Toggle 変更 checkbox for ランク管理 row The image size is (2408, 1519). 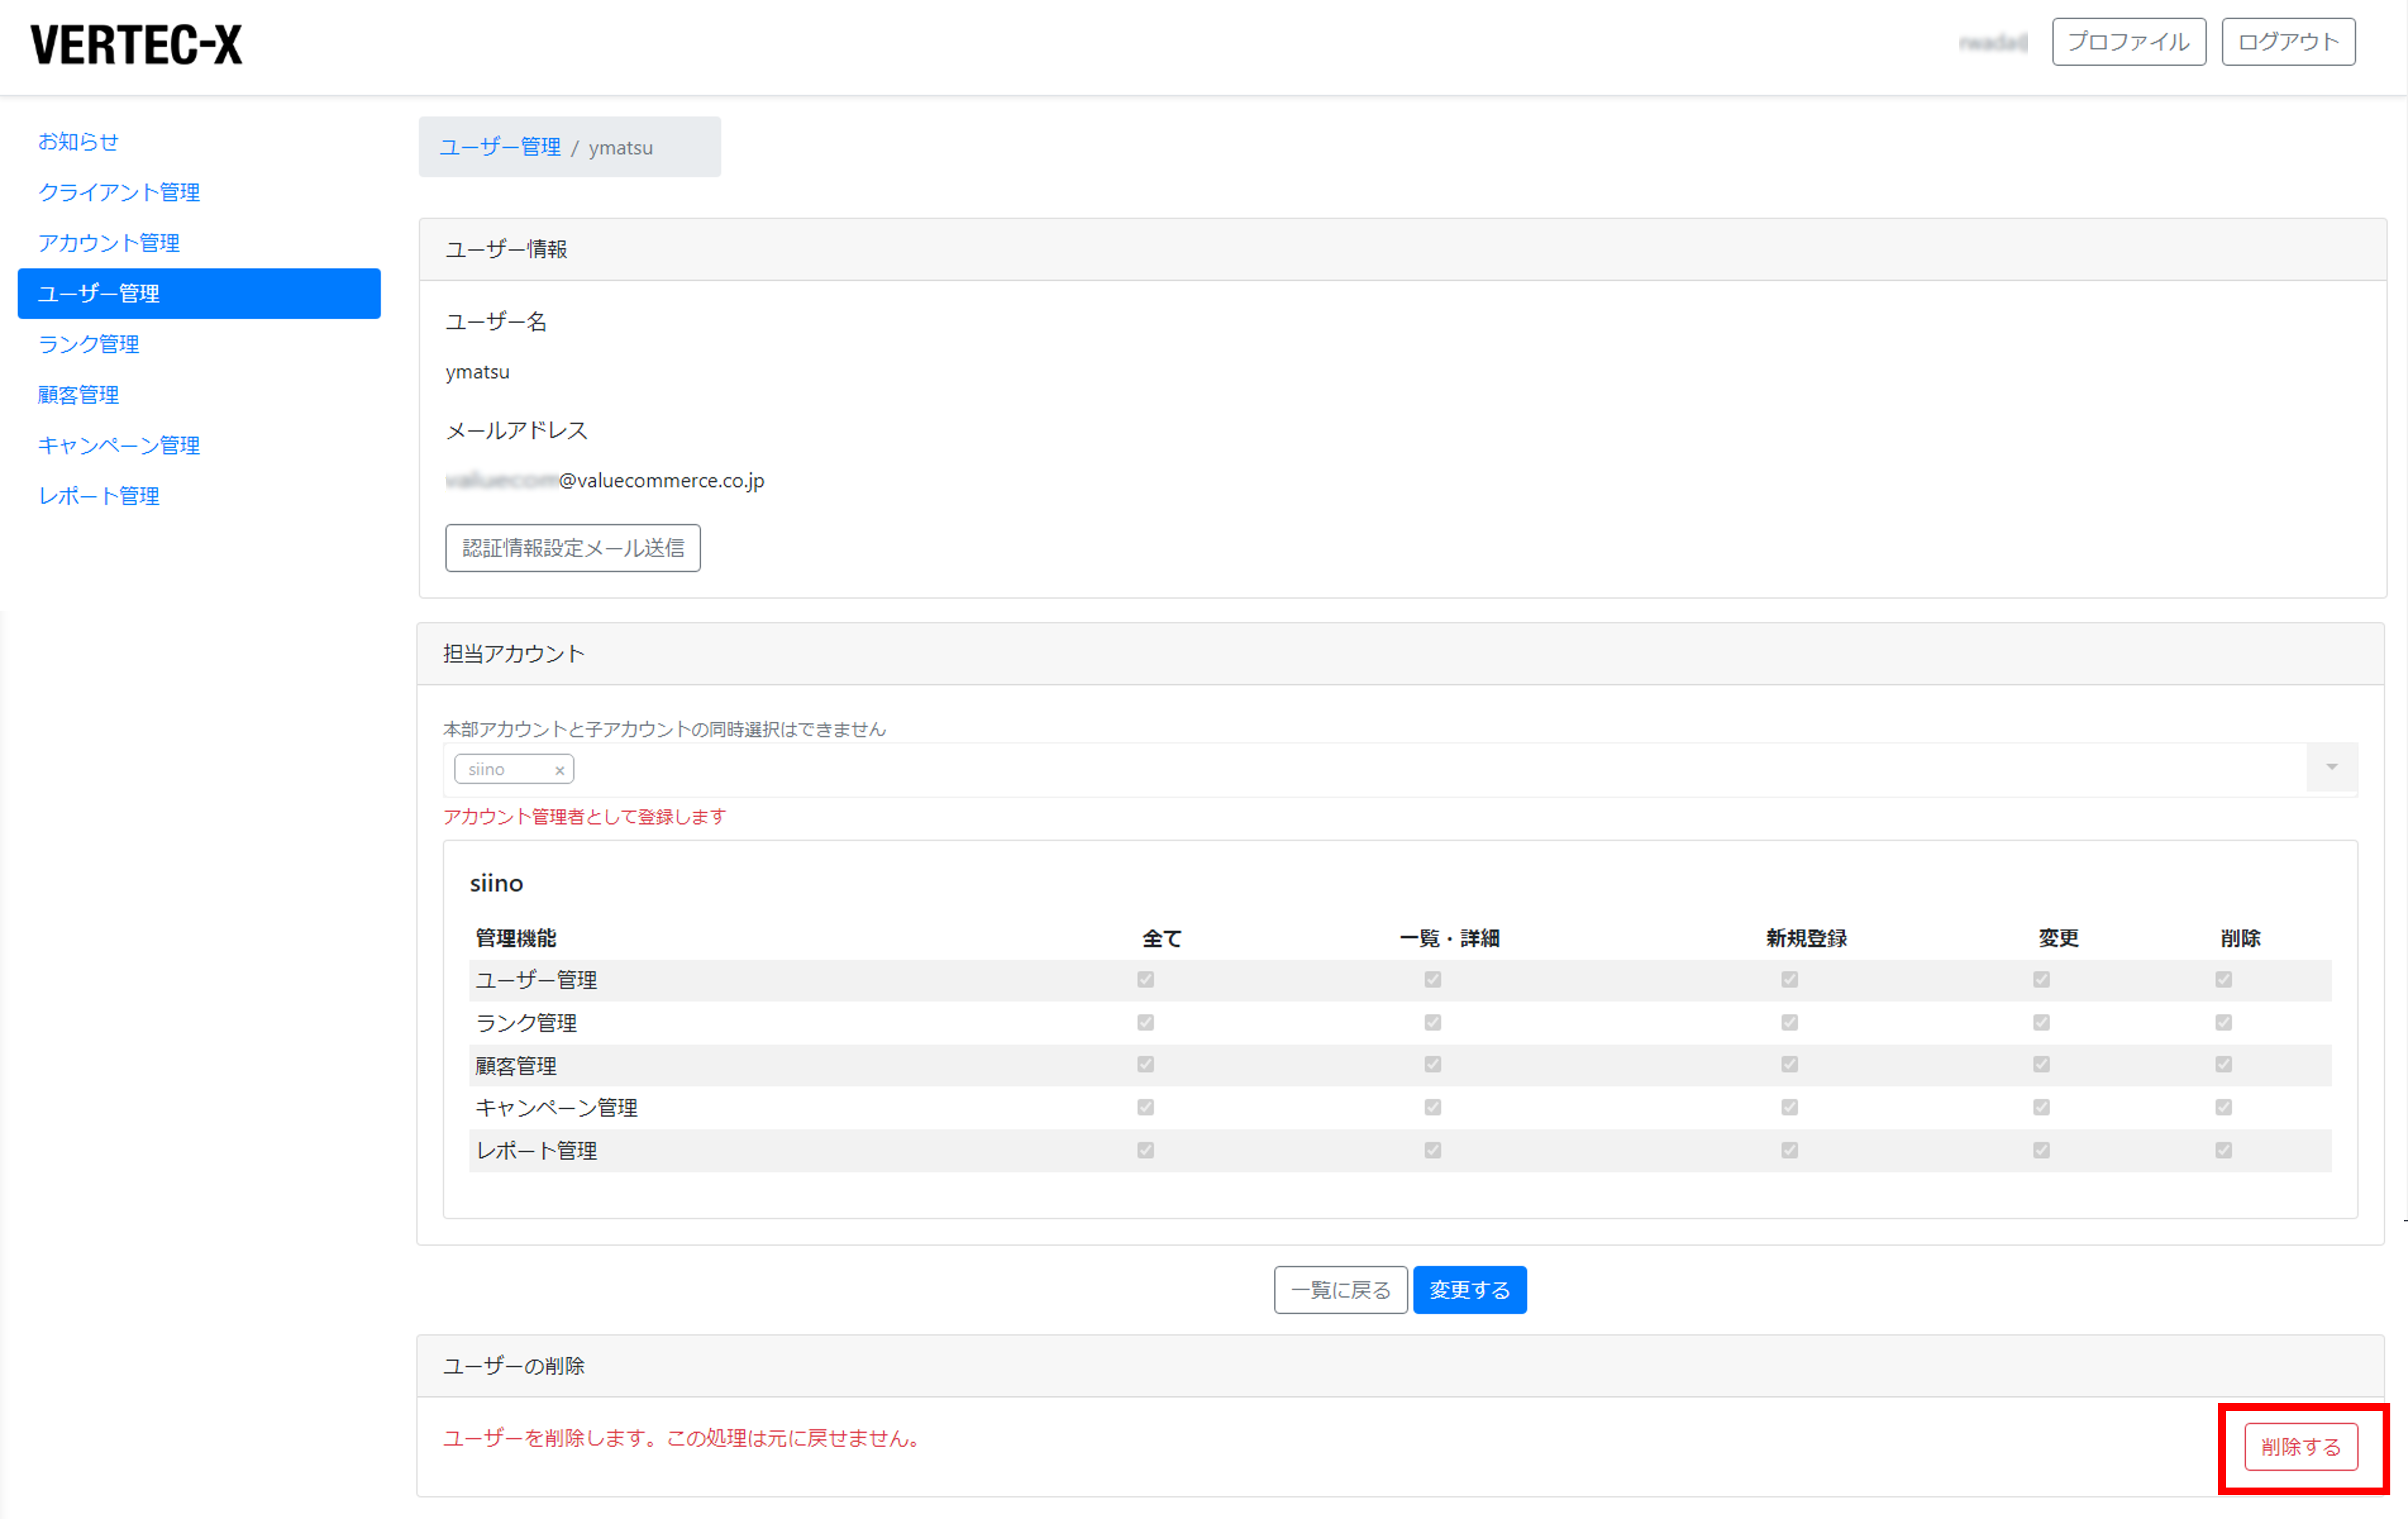coord(2041,1022)
